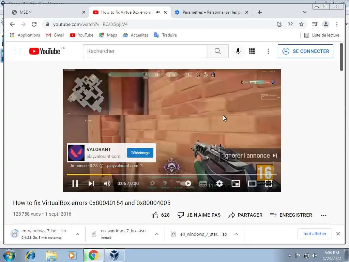Viewport: 349px width, 262px height.
Task: Switch to Paramètres tab
Action: coord(211,12)
